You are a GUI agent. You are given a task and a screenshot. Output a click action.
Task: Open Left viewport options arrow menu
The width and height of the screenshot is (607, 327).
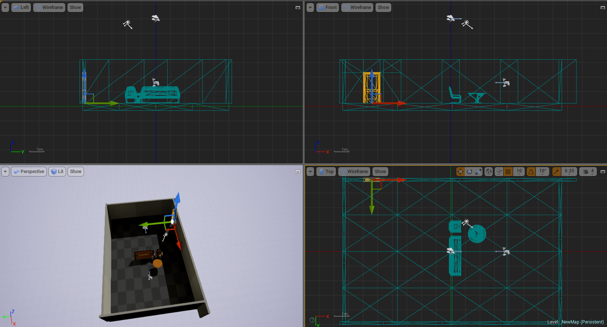coord(5,8)
